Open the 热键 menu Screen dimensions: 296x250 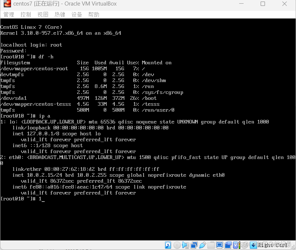tap(60, 14)
